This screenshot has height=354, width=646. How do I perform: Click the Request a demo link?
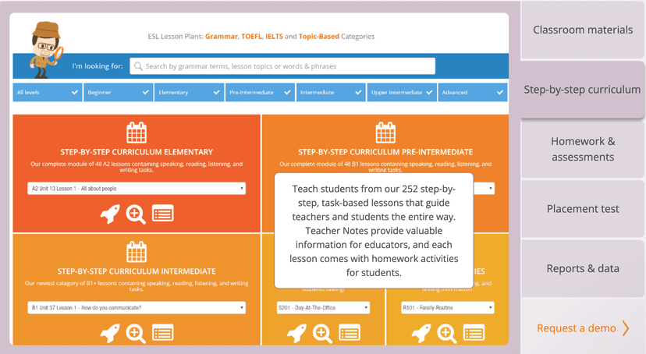point(583,328)
